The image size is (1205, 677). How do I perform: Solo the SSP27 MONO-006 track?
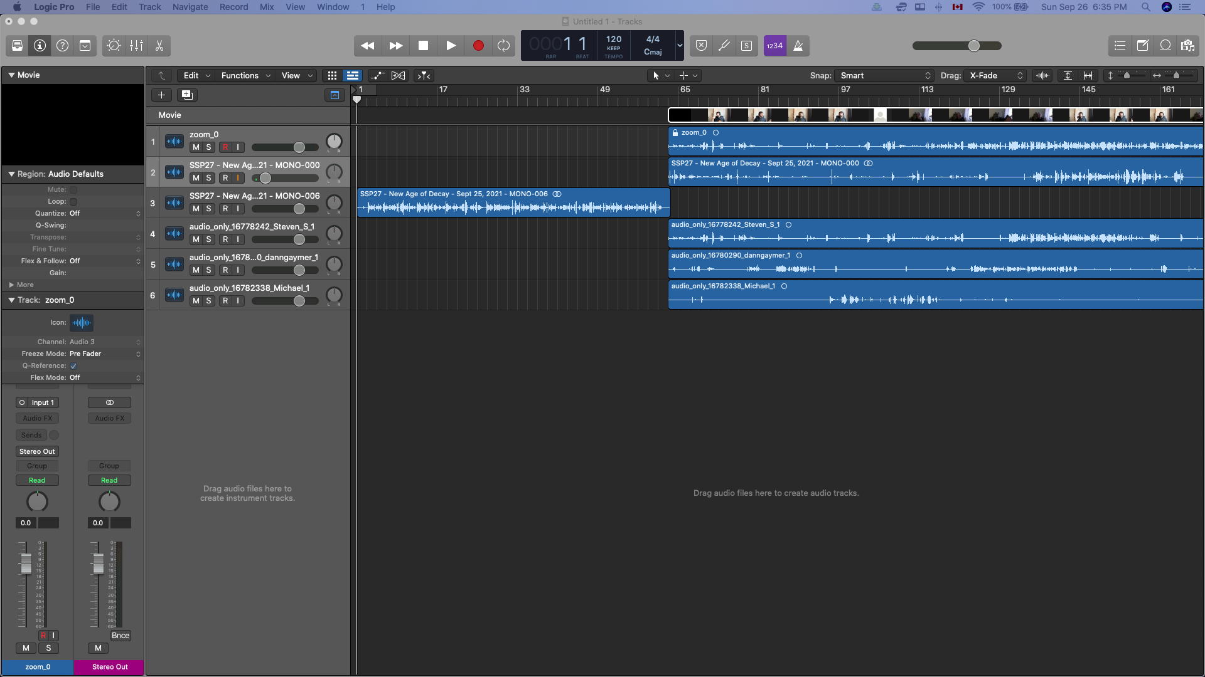pyautogui.click(x=208, y=209)
